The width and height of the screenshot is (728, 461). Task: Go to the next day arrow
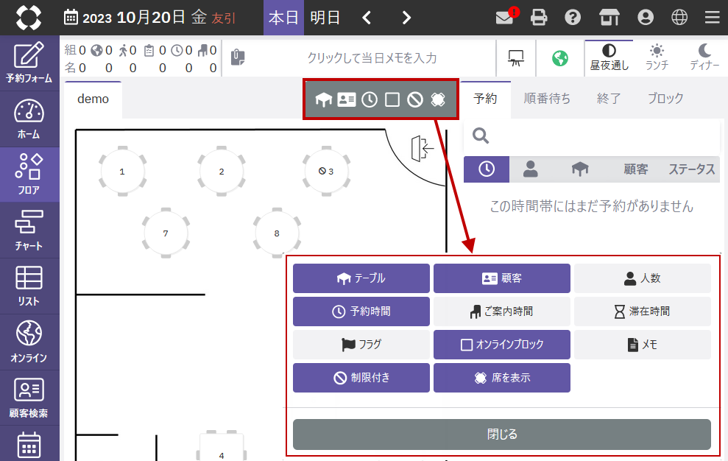click(406, 18)
